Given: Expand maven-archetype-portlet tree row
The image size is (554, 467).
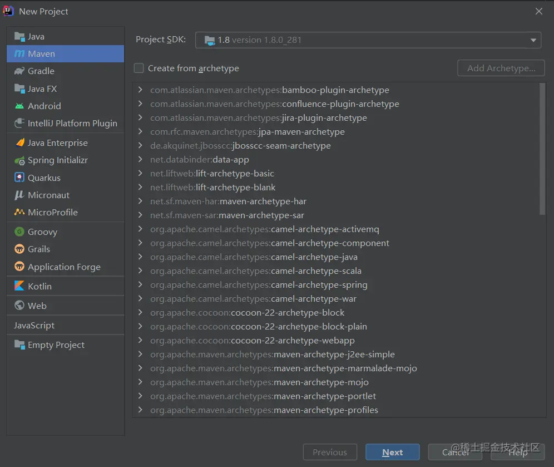Looking at the screenshot, I should point(140,396).
